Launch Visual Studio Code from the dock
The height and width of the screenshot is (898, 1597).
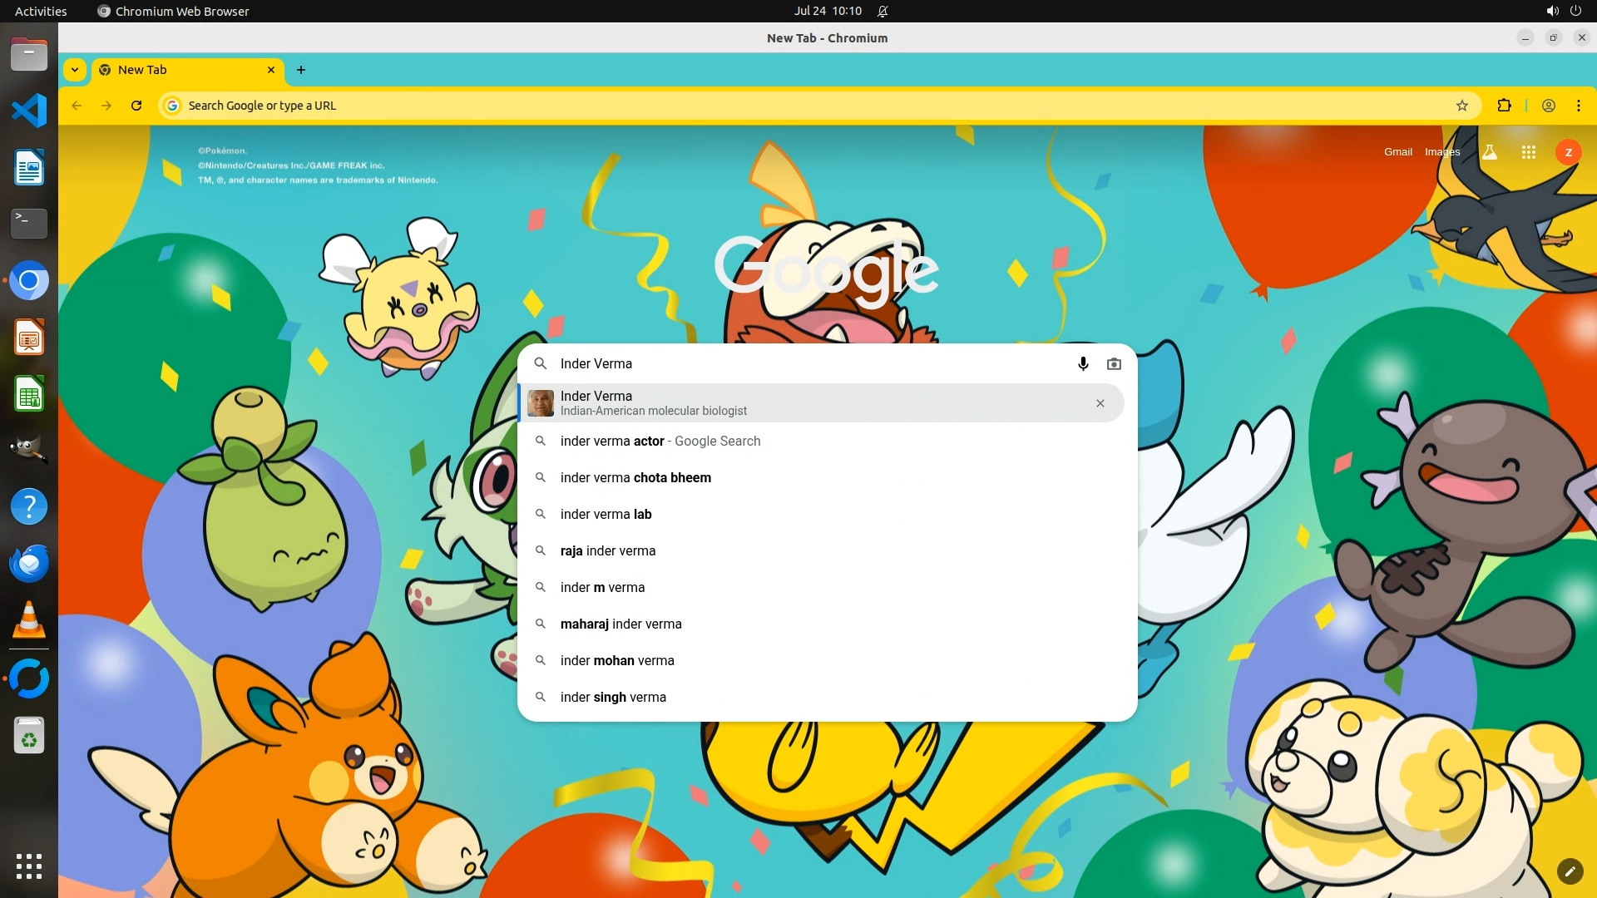tap(29, 111)
